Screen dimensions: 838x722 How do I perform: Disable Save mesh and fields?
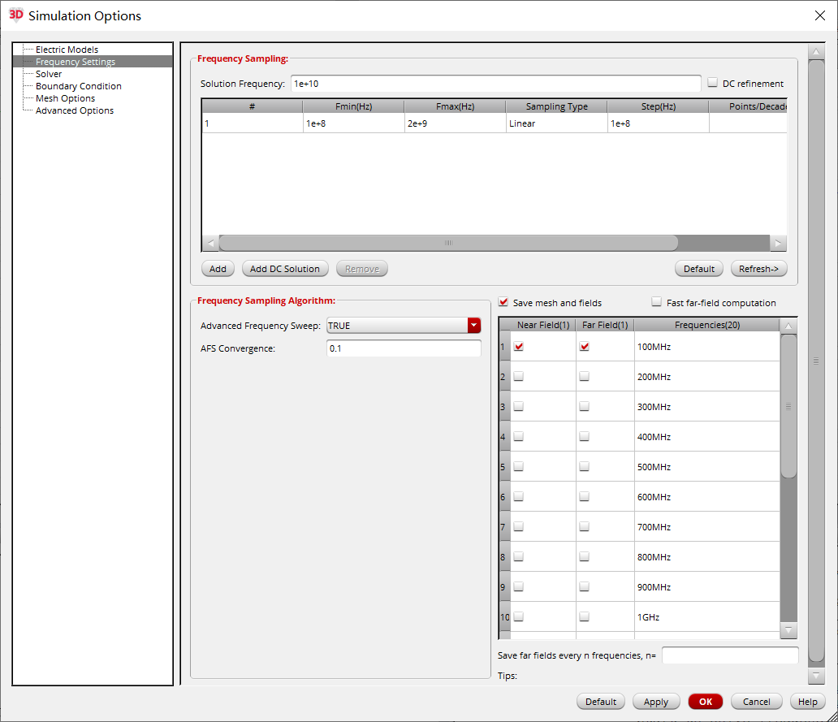(x=504, y=302)
